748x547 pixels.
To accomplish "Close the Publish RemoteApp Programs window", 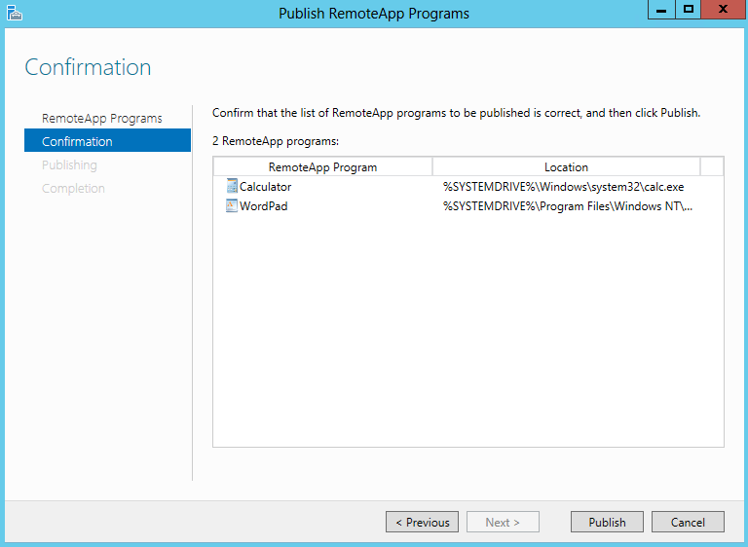I will point(723,10).
